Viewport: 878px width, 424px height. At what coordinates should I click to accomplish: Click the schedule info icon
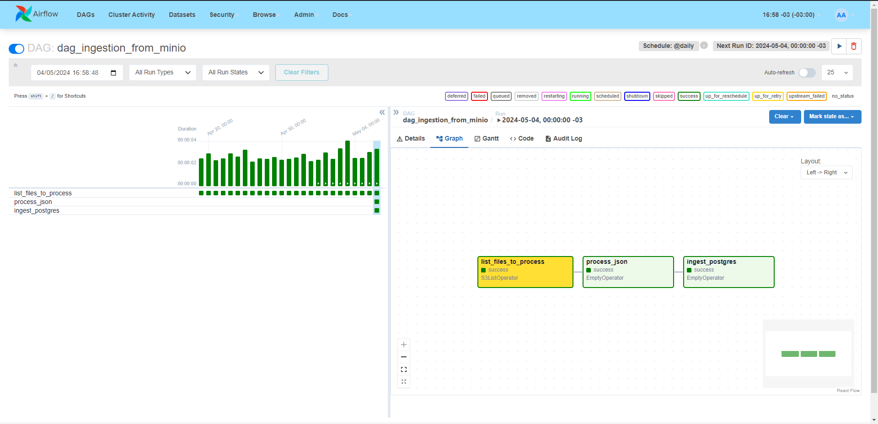click(704, 46)
